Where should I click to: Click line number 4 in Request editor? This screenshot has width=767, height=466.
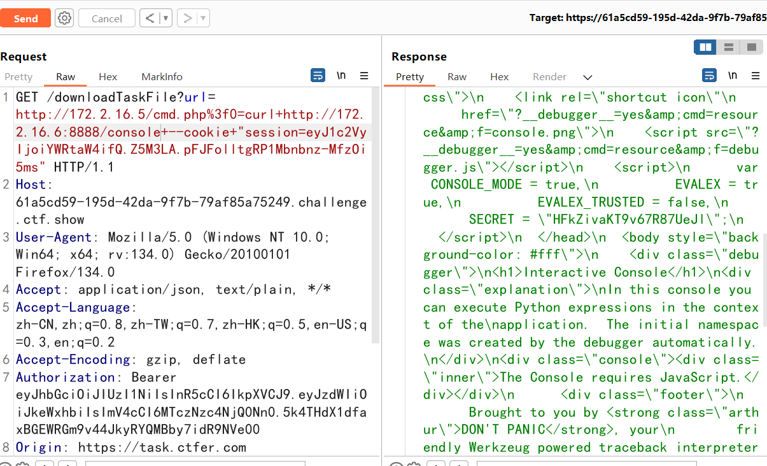click(x=5, y=290)
